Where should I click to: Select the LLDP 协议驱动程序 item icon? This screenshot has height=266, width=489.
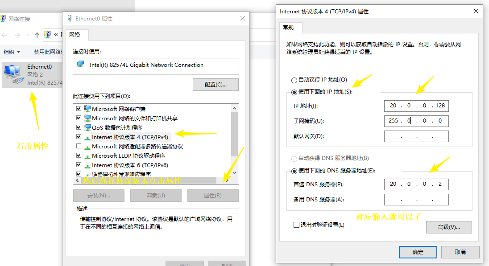point(87,156)
